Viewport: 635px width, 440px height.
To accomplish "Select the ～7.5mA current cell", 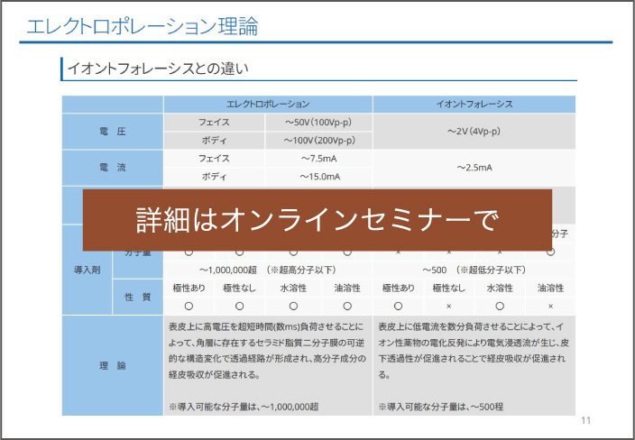I will [x=318, y=159].
